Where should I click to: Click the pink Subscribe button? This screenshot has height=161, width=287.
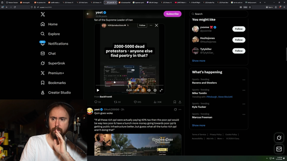[x=172, y=14]
